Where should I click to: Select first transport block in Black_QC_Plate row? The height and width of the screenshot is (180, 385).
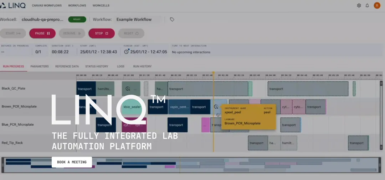(x=86, y=89)
